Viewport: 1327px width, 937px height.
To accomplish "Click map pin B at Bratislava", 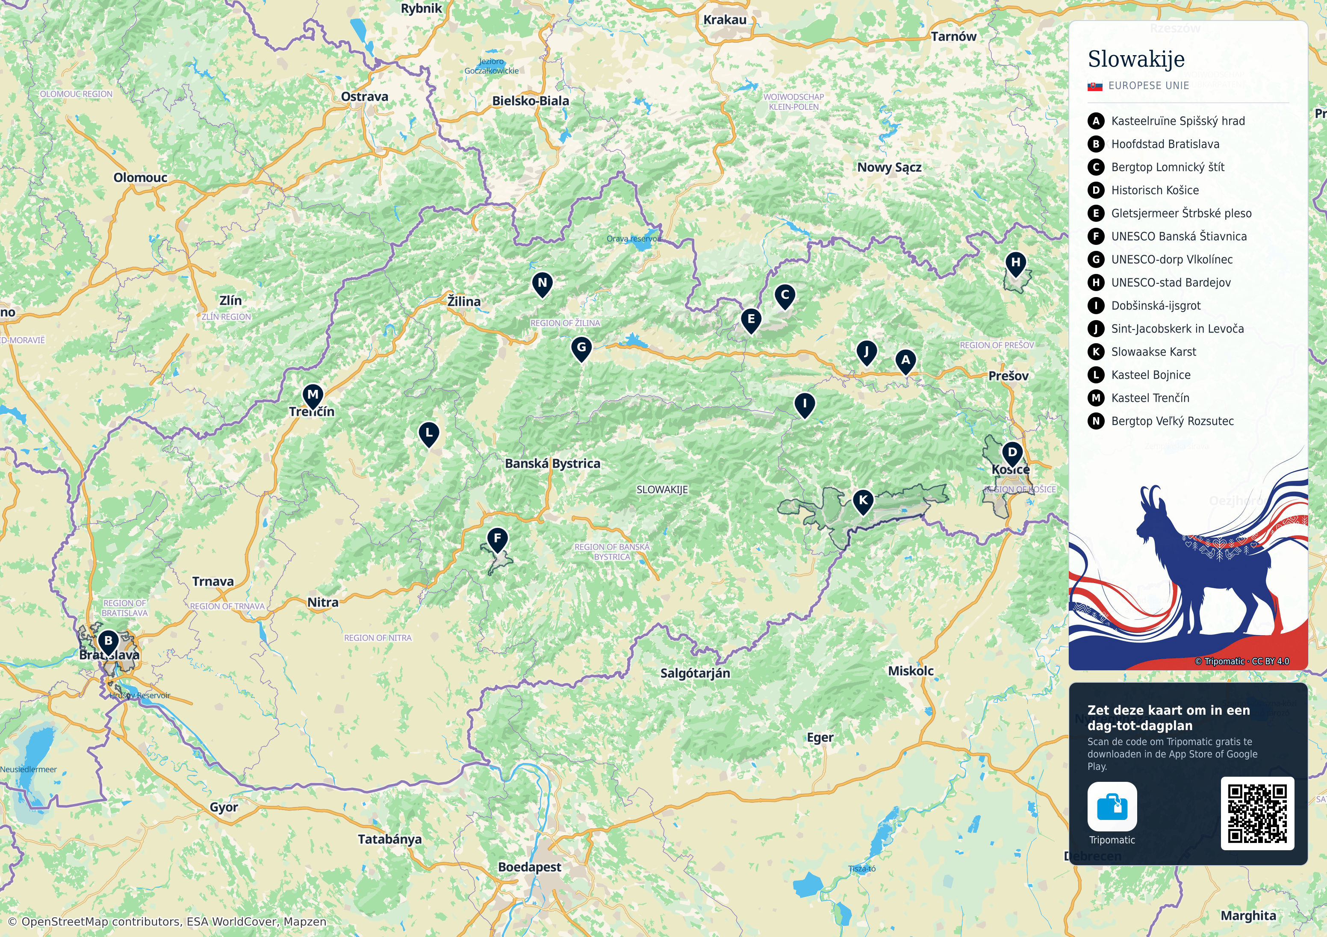I will point(108,642).
